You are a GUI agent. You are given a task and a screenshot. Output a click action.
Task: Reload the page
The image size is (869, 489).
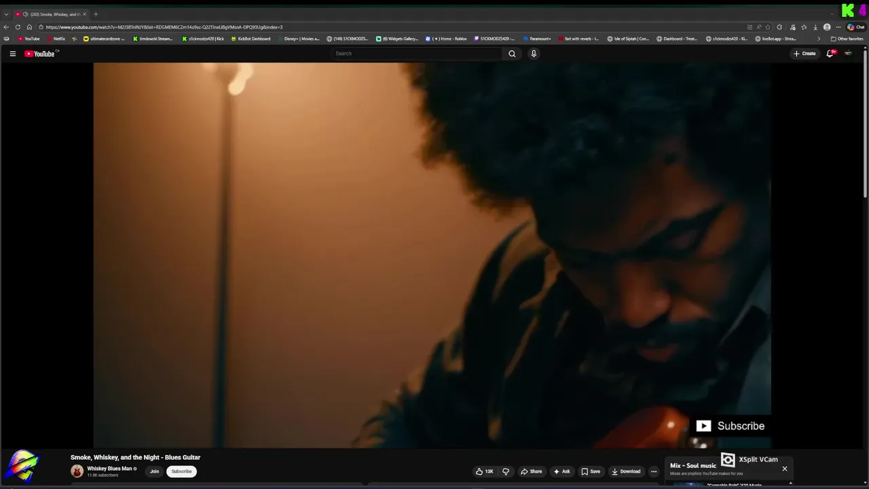coord(18,27)
